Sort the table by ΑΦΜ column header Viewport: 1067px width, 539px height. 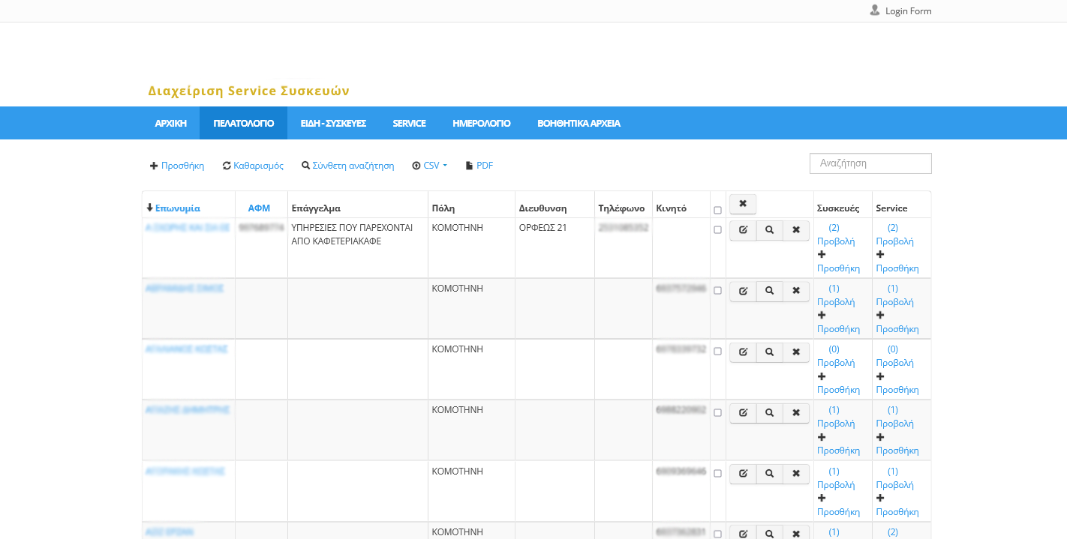(259, 208)
